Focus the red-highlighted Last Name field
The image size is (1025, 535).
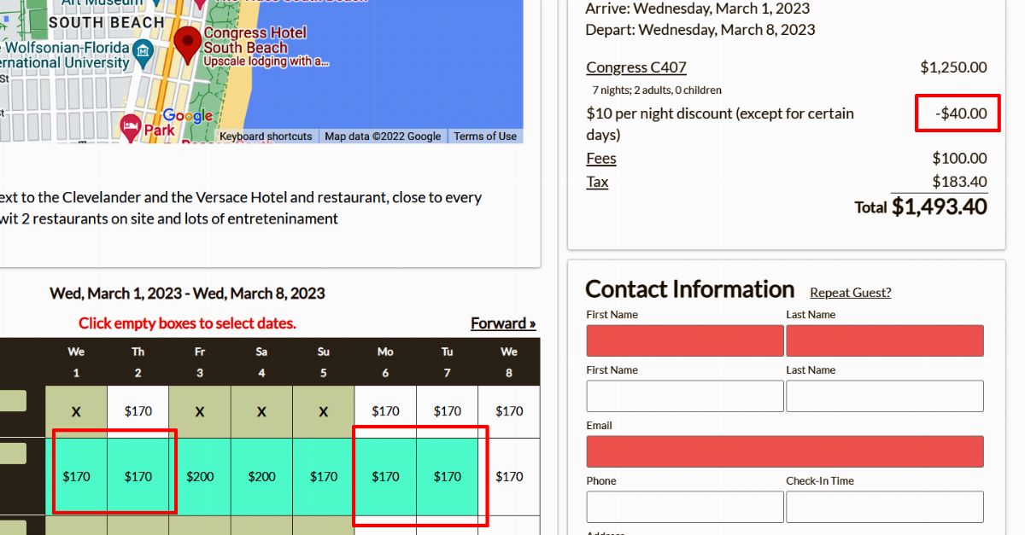884,340
